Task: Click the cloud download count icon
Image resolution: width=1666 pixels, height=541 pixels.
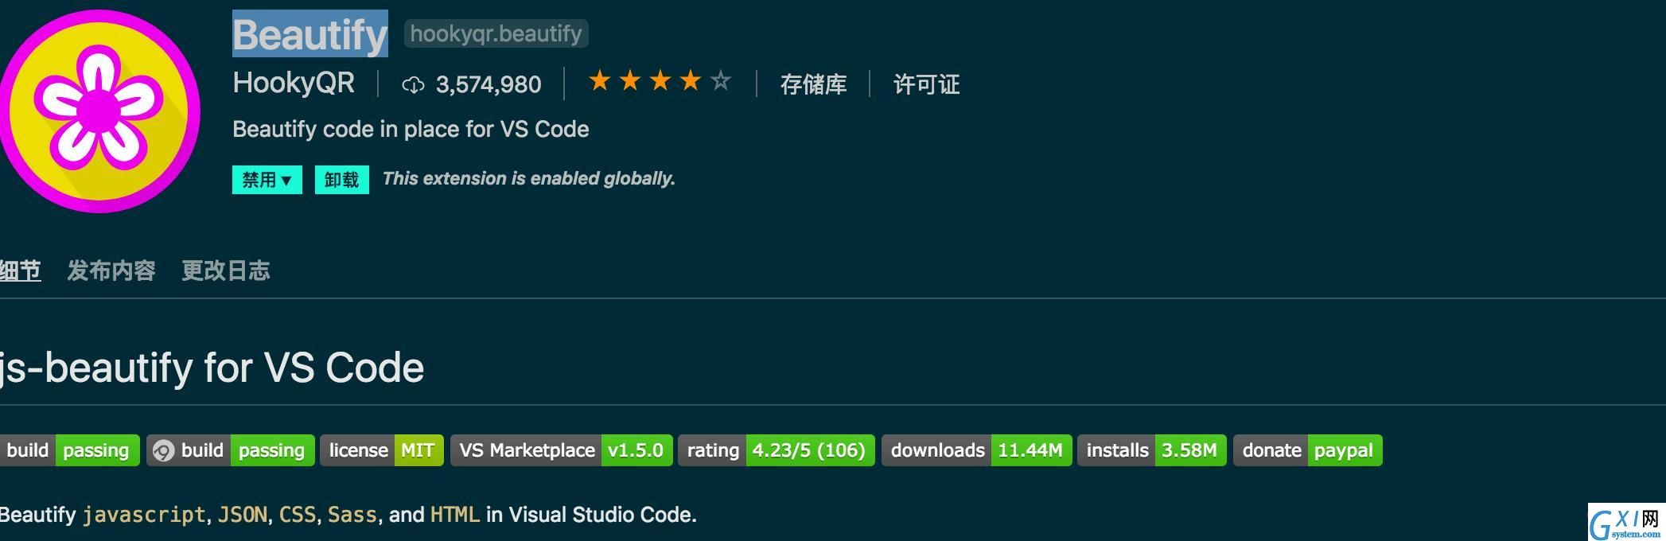Action: [x=413, y=84]
